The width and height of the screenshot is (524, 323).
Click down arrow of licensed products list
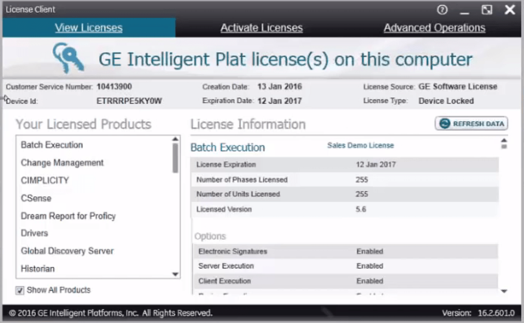point(175,274)
